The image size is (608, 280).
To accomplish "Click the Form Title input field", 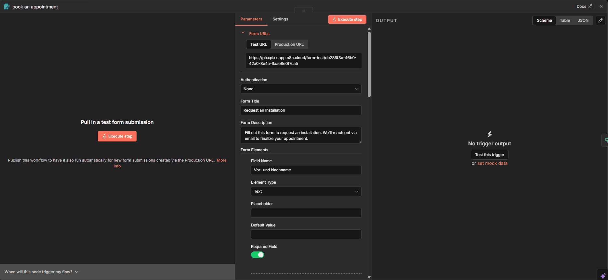I will click(301, 110).
